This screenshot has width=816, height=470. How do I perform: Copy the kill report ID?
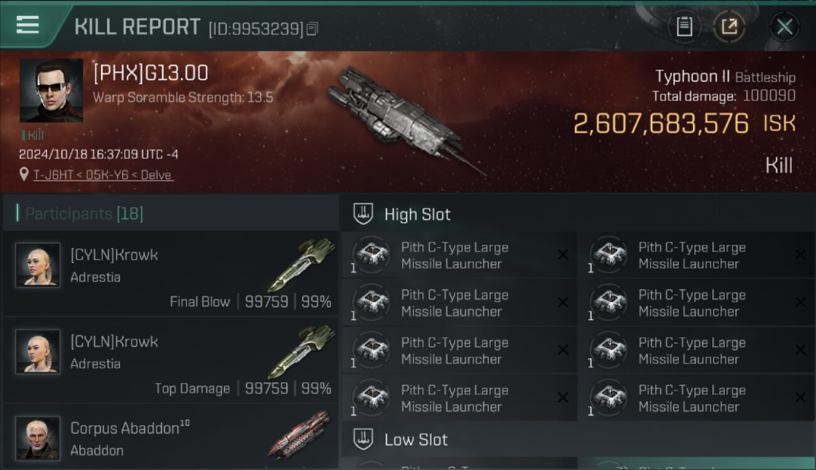(x=312, y=28)
